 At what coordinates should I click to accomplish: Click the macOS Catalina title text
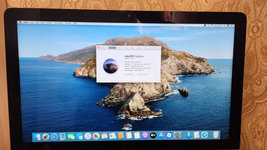(x=134, y=56)
